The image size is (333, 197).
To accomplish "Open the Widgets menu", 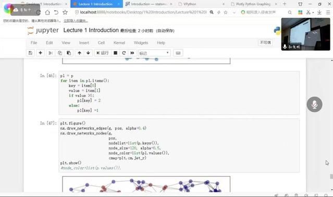I will coord(141,43).
